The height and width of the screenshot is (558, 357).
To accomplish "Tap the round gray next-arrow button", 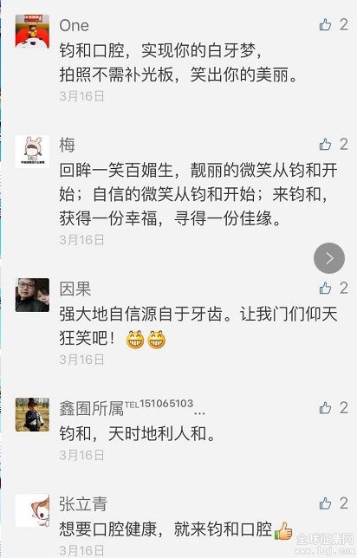I will [329, 258].
